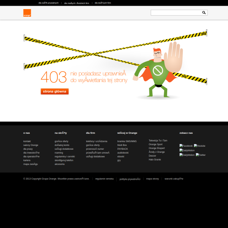Open the 'Halo Granie' footer link
This screenshot has height=228, width=228.
click(x=155, y=159)
